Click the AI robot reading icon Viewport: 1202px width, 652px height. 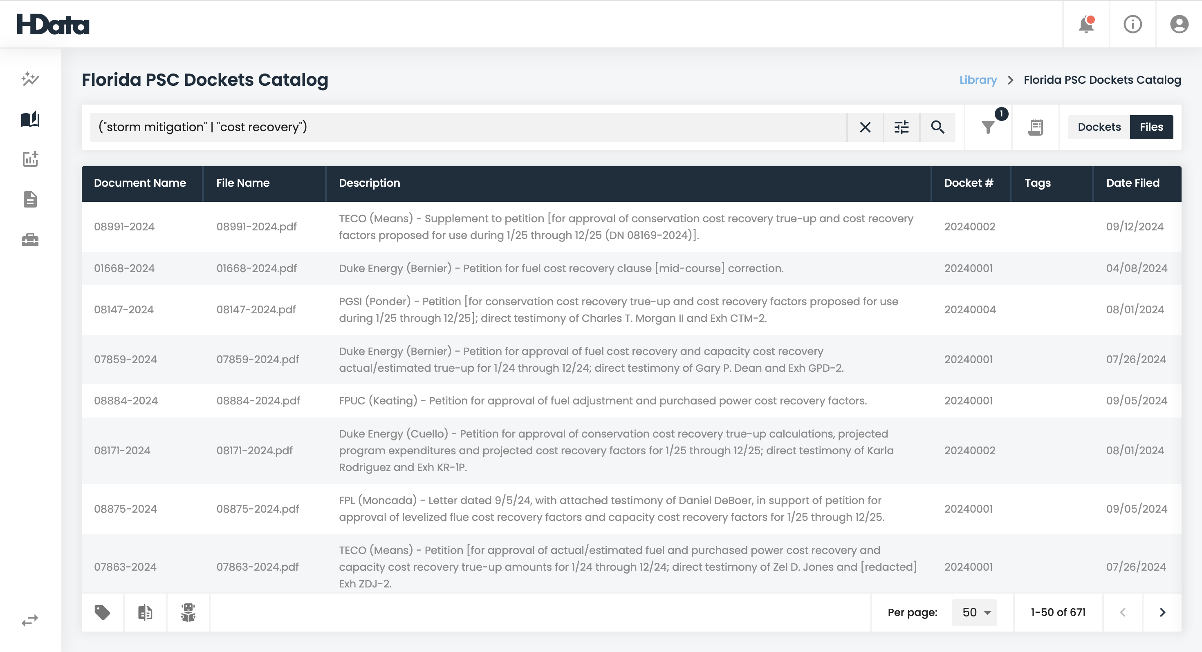[x=188, y=612]
